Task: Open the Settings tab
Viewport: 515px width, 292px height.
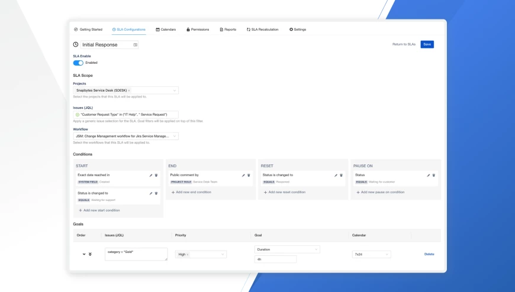Action: [x=298, y=30]
